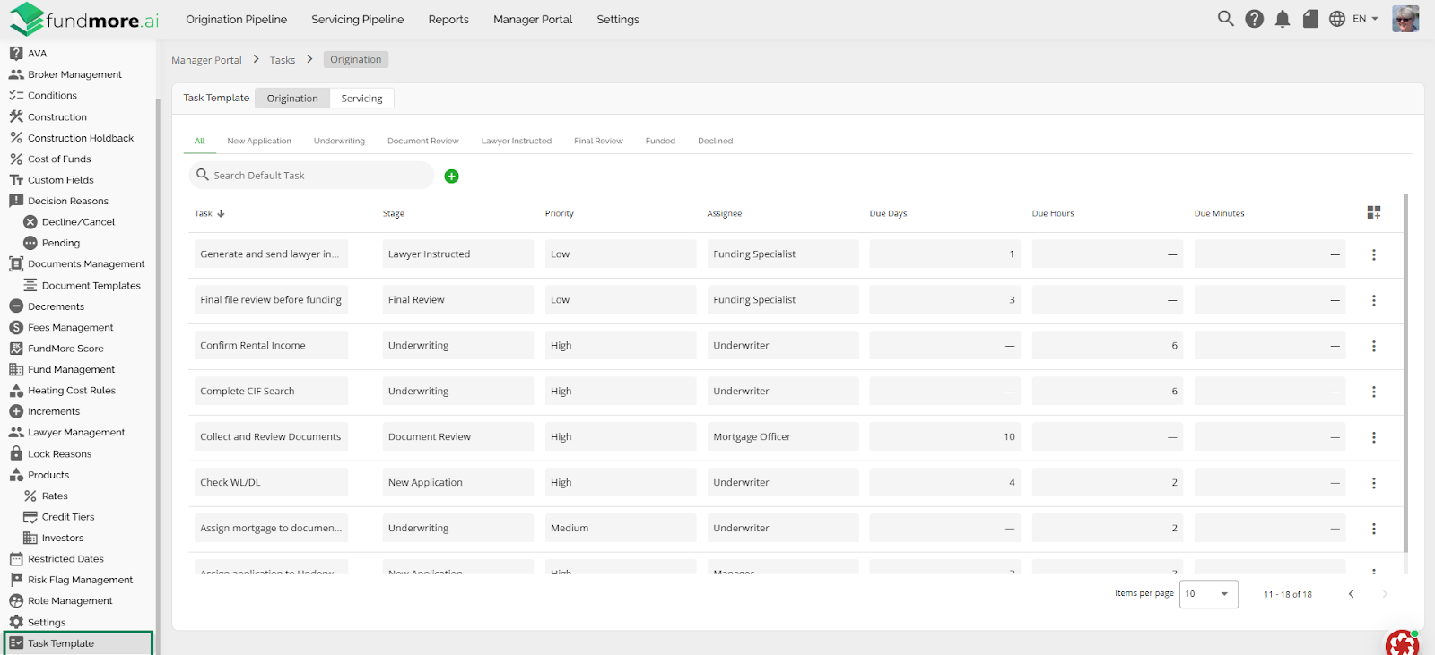Viewport: 1435px width, 655px height.
Task: Open the Reports menu
Action: click(448, 20)
